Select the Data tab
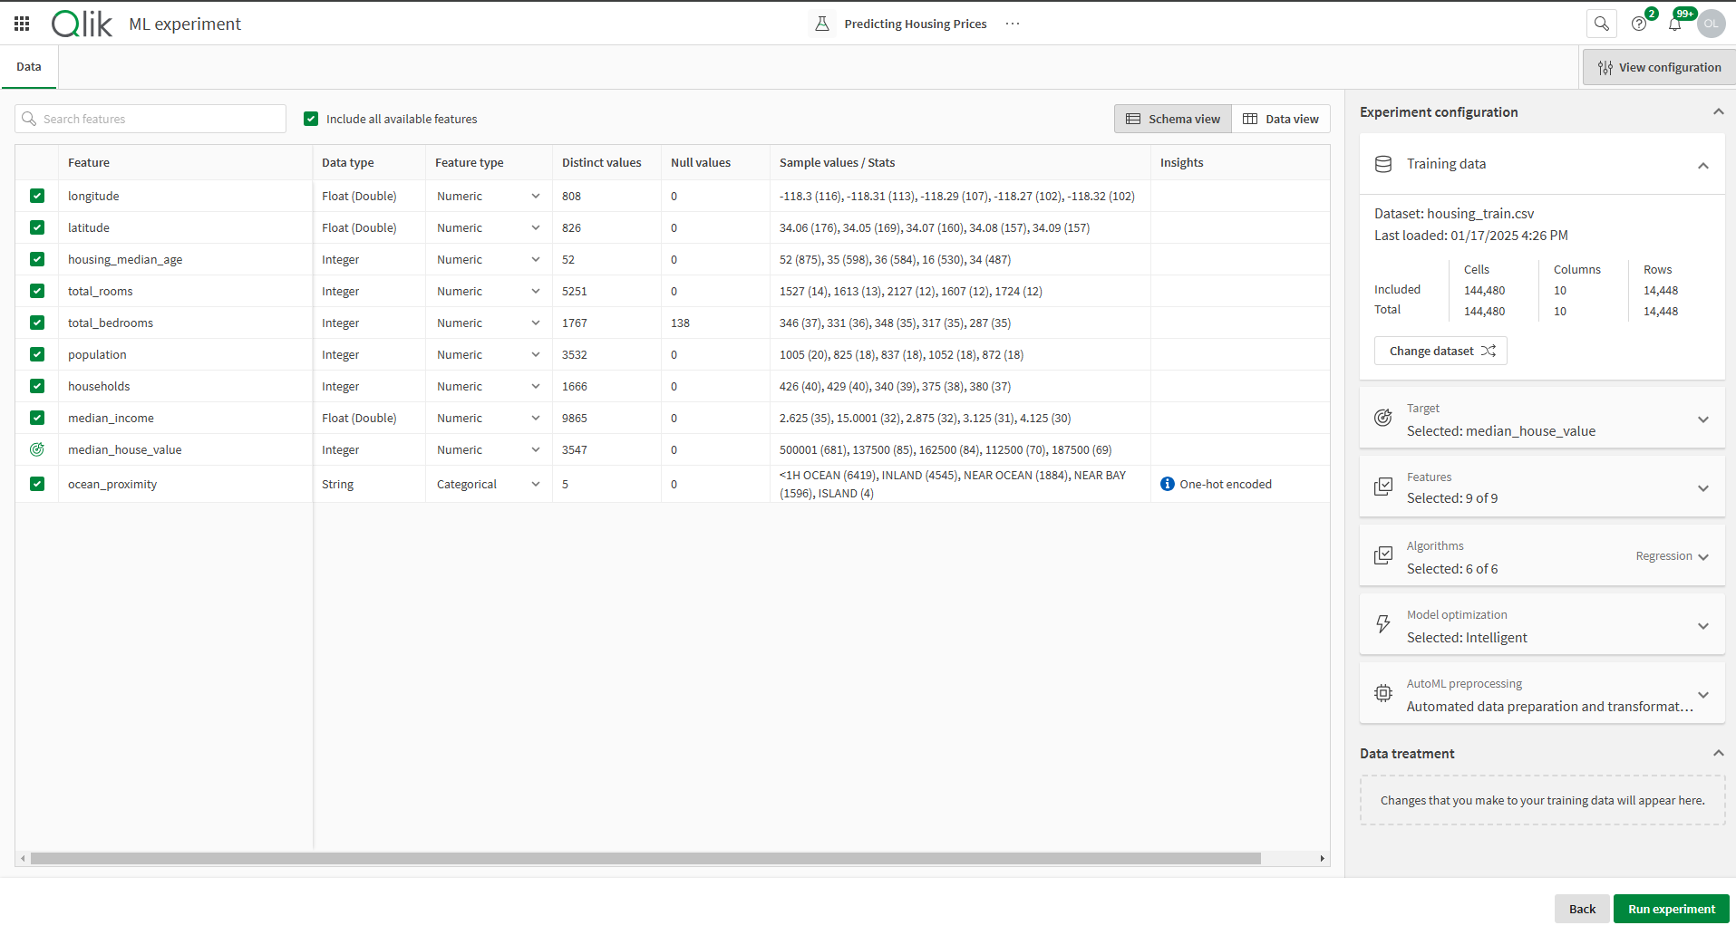Image resolution: width=1736 pixels, height=935 pixels. pos(29,67)
